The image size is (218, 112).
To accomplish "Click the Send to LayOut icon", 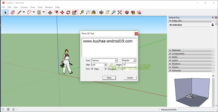I will click(139, 12).
